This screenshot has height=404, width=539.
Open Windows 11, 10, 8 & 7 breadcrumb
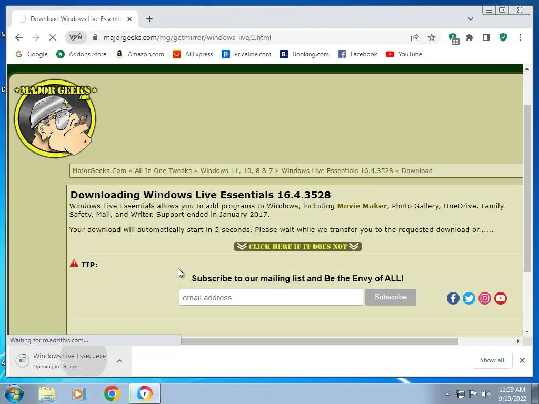(x=236, y=171)
